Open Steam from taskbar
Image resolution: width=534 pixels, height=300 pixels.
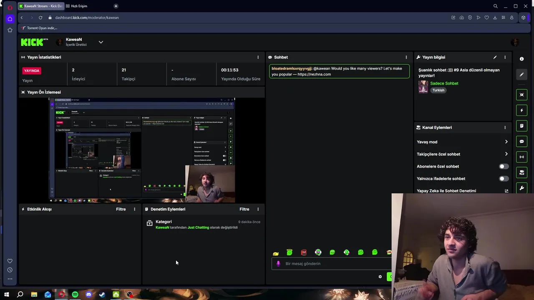(102, 295)
